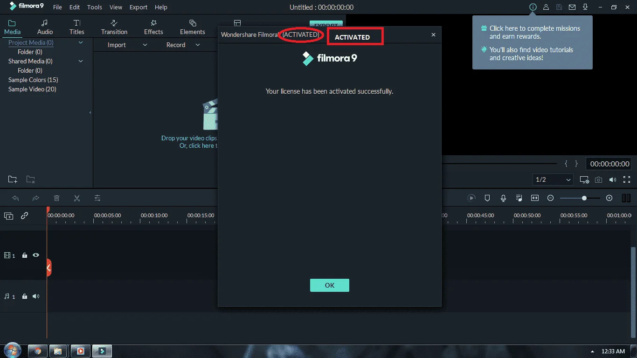Screen dimensions: 637x358
Task: Click the mark in brace icon
Action: click(566, 164)
